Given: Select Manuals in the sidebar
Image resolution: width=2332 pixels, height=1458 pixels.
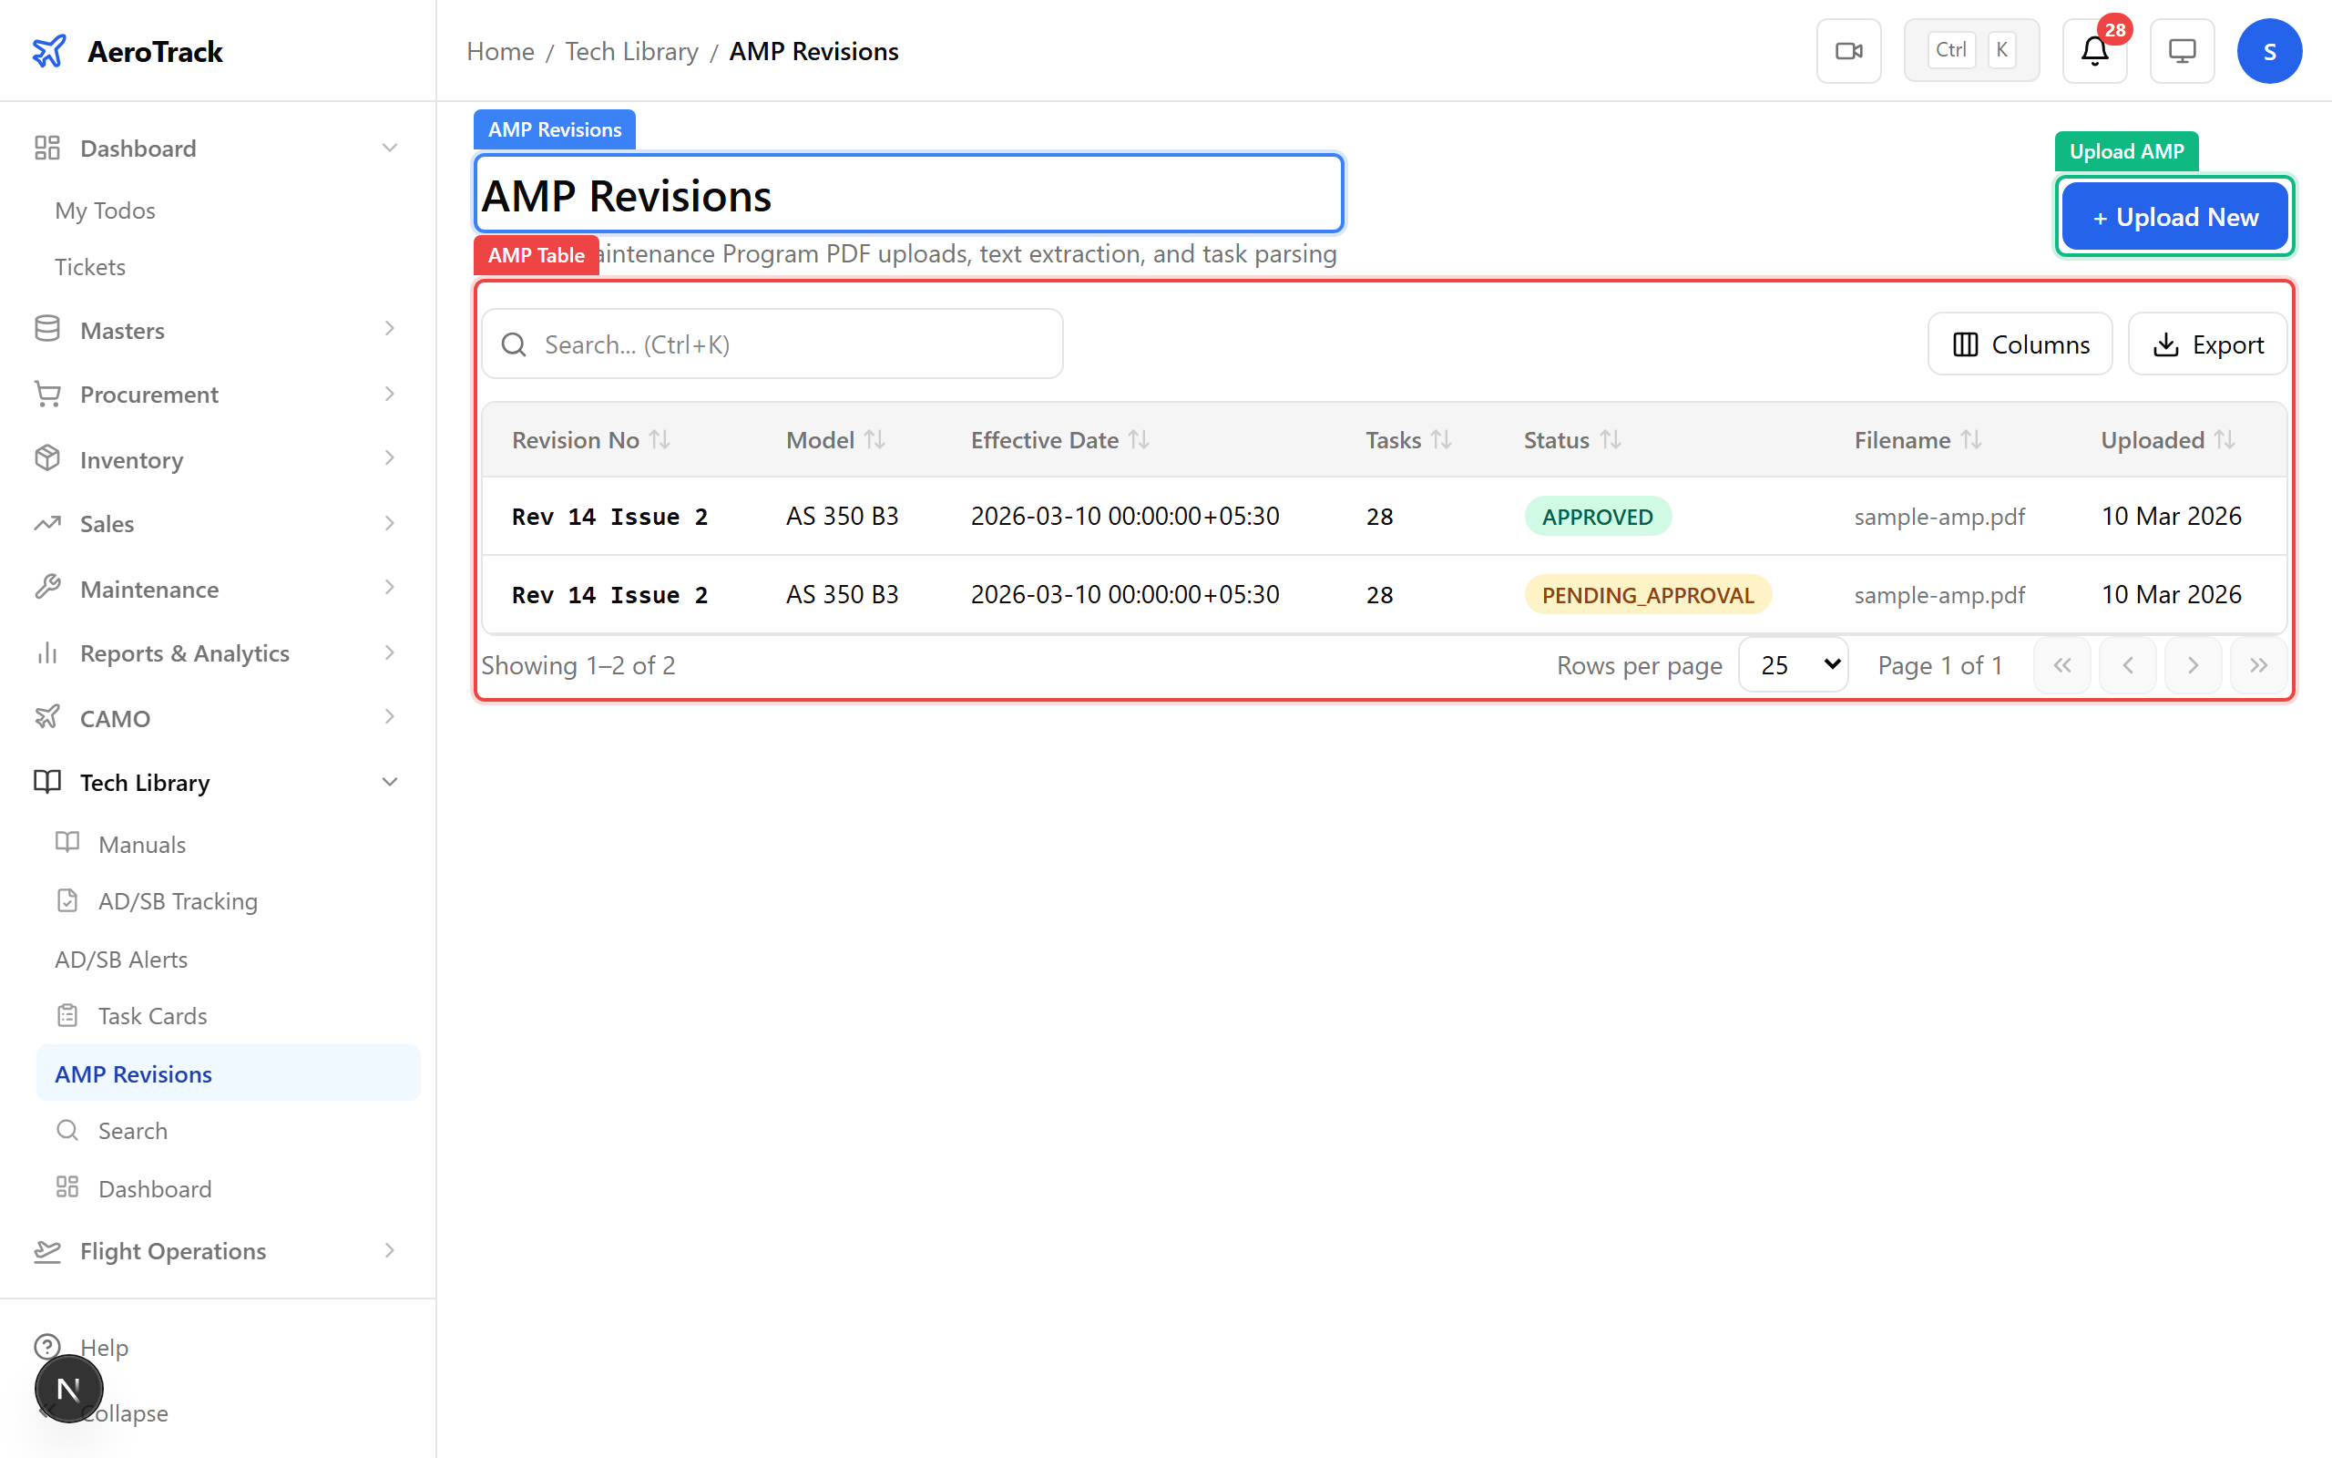Looking at the screenshot, I should coord(142,843).
